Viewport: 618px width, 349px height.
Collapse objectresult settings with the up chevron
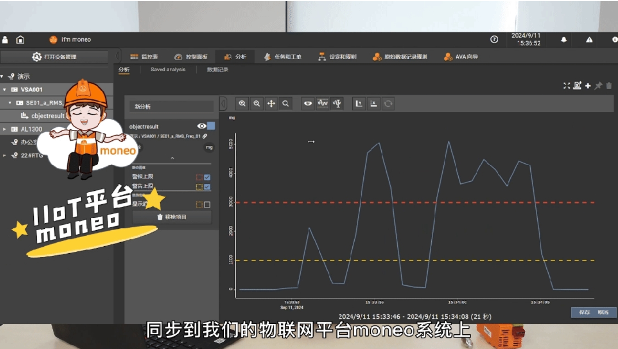[173, 158]
